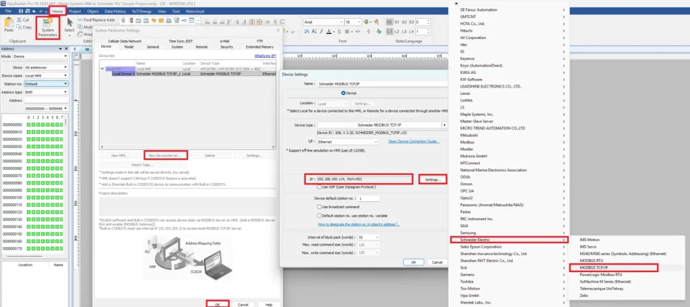The image size is (690, 307).
Task: Open System Parameters from the ribbon
Action: tap(48, 28)
